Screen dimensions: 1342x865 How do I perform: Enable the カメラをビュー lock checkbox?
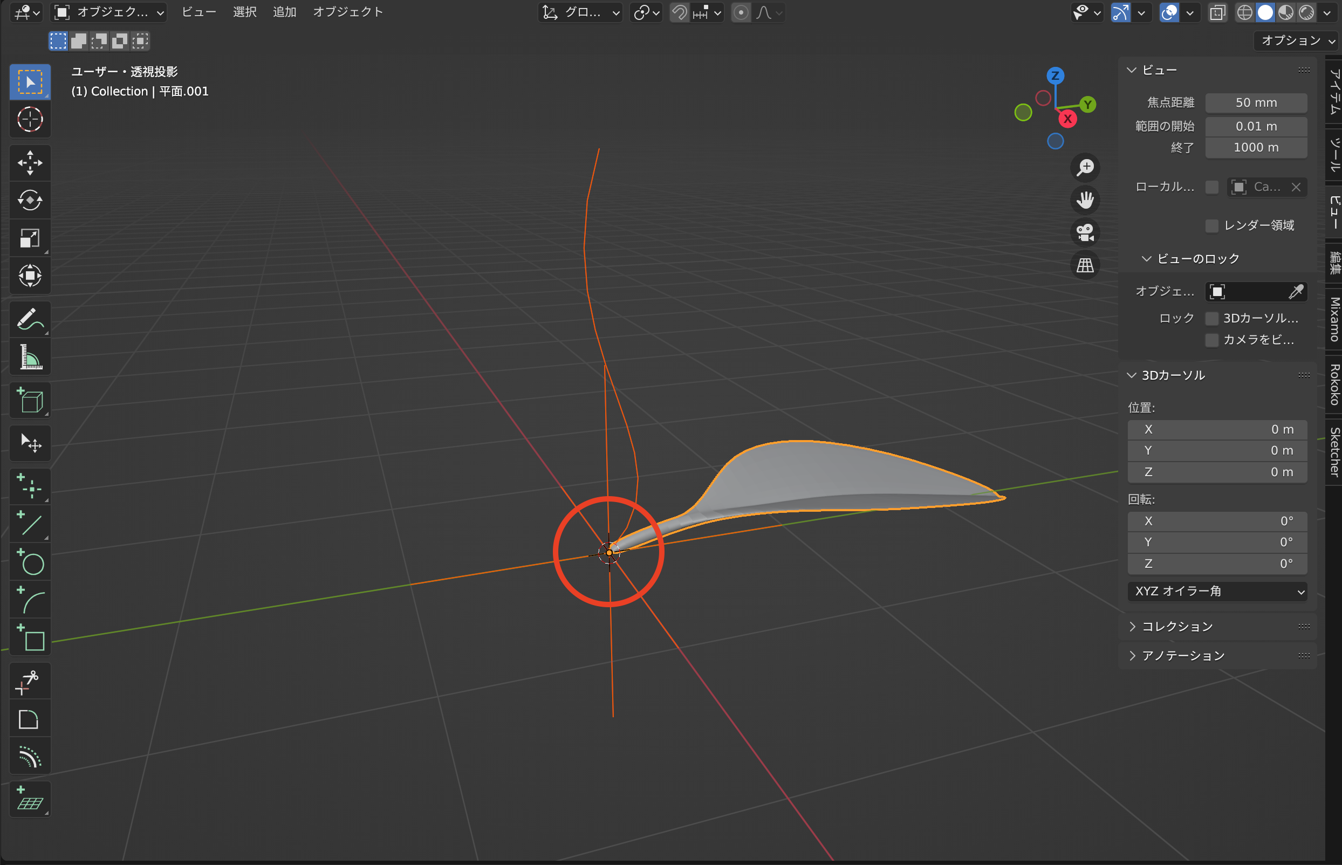pos(1211,340)
